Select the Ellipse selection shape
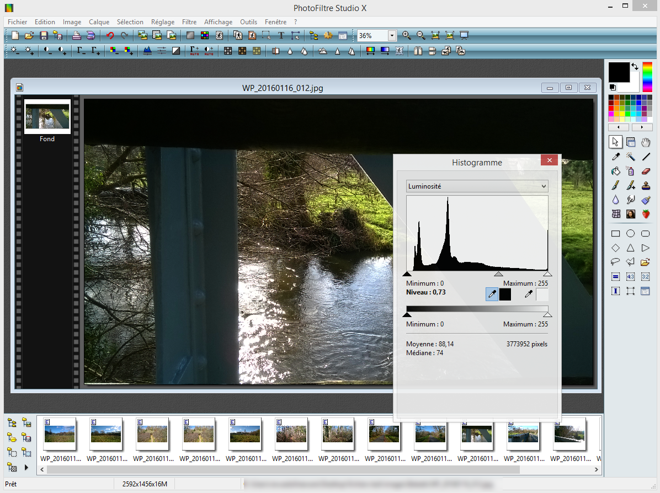660x493 pixels. point(631,233)
